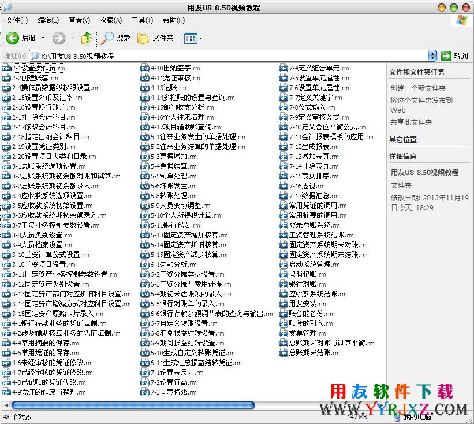Select RM icon of 4-9凭证的作废与整理.rm

6,392
